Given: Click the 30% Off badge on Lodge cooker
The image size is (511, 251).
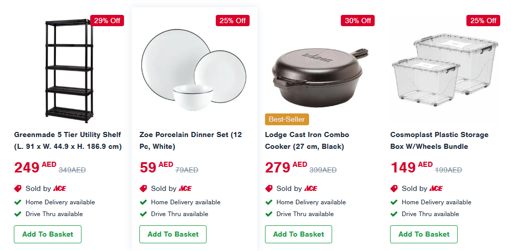Looking at the screenshot, I should coord(358,21).
